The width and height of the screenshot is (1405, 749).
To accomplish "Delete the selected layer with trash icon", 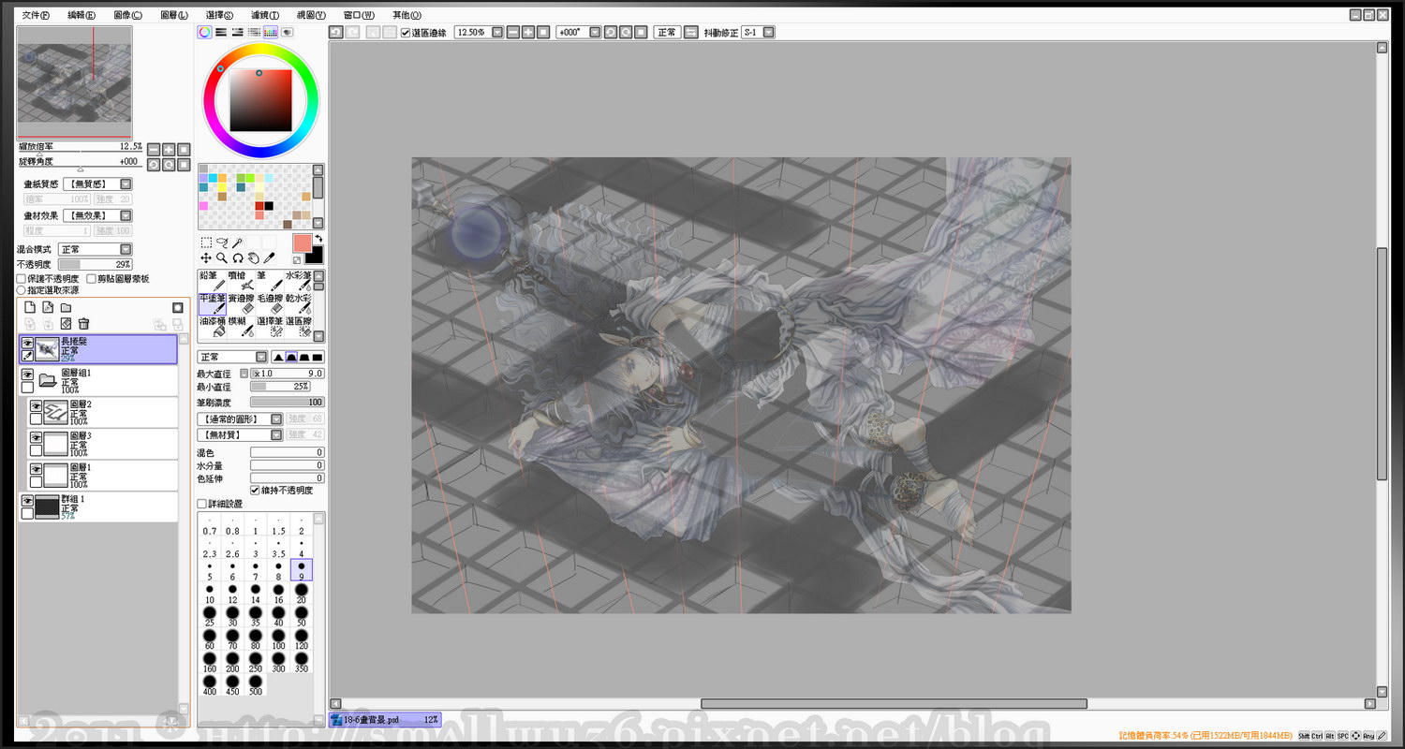I will point(83,324).
